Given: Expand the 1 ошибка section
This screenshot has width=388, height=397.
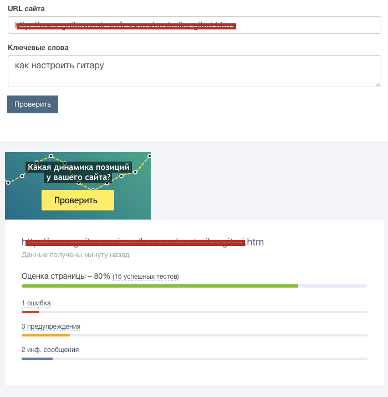Looking at the screenshot, I should tap(36, 303).
